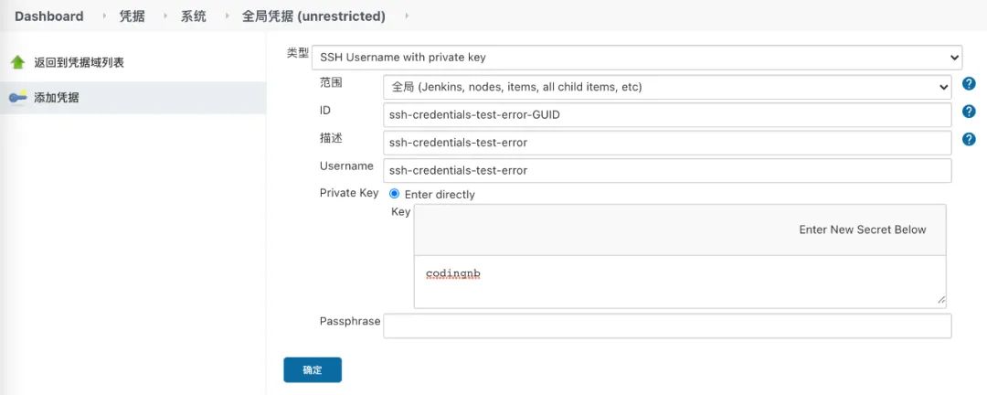Click the green up-arrow return icon
This screenshot has height=395, width=987.
click(17, 62)
